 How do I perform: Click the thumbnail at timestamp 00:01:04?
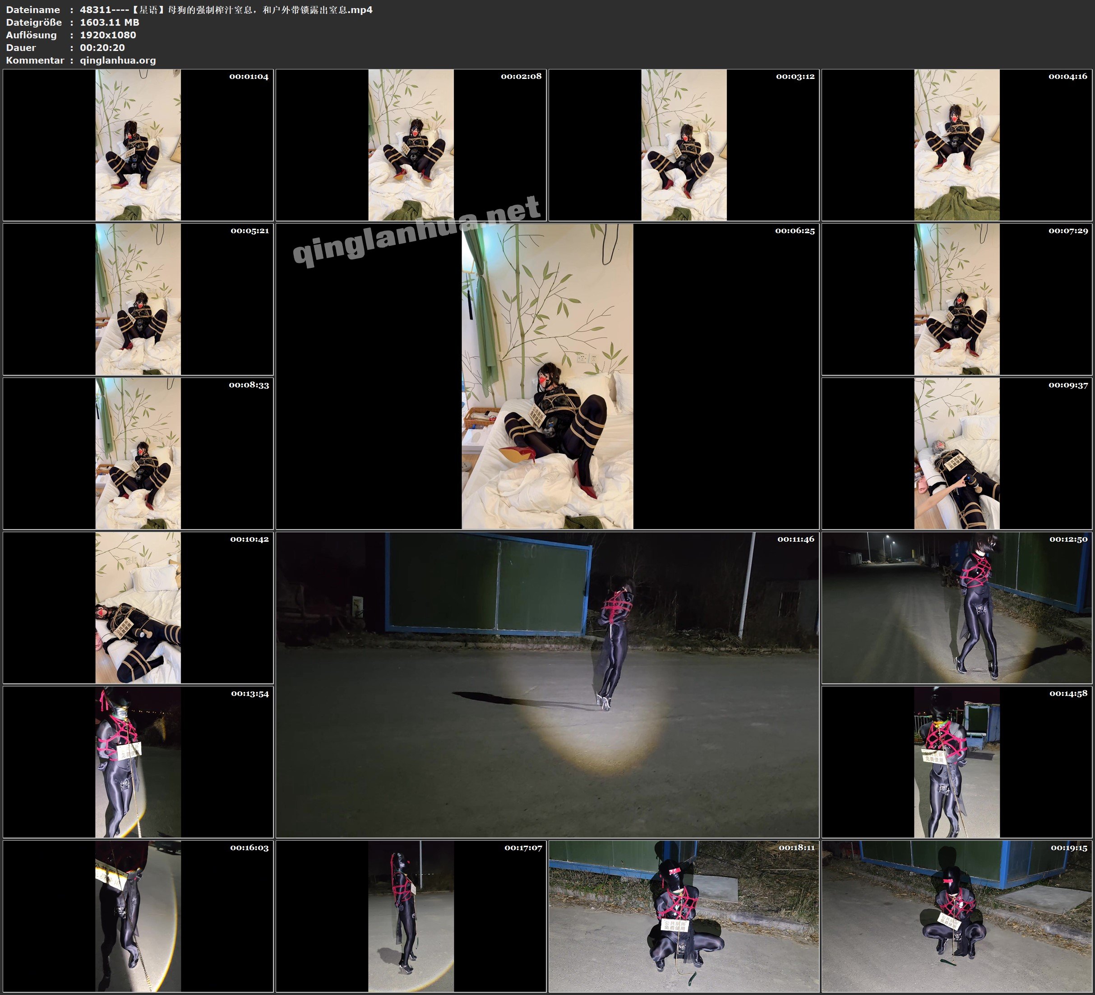(x=138, y=144)
